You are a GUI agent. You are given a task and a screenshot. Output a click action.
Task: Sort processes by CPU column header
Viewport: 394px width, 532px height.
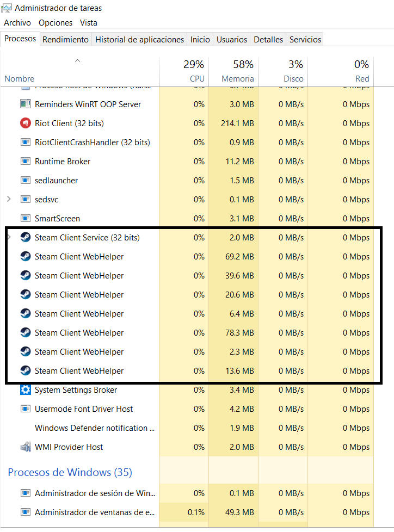click(184, 71)
